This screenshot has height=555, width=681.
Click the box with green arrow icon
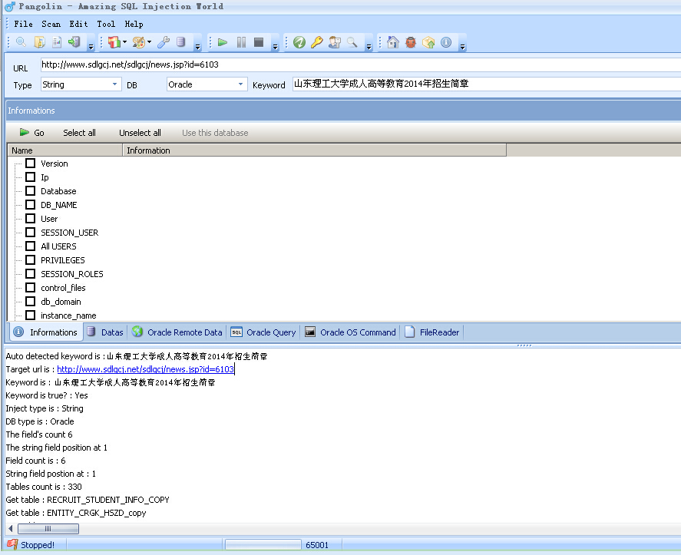[x=428, y=42]
